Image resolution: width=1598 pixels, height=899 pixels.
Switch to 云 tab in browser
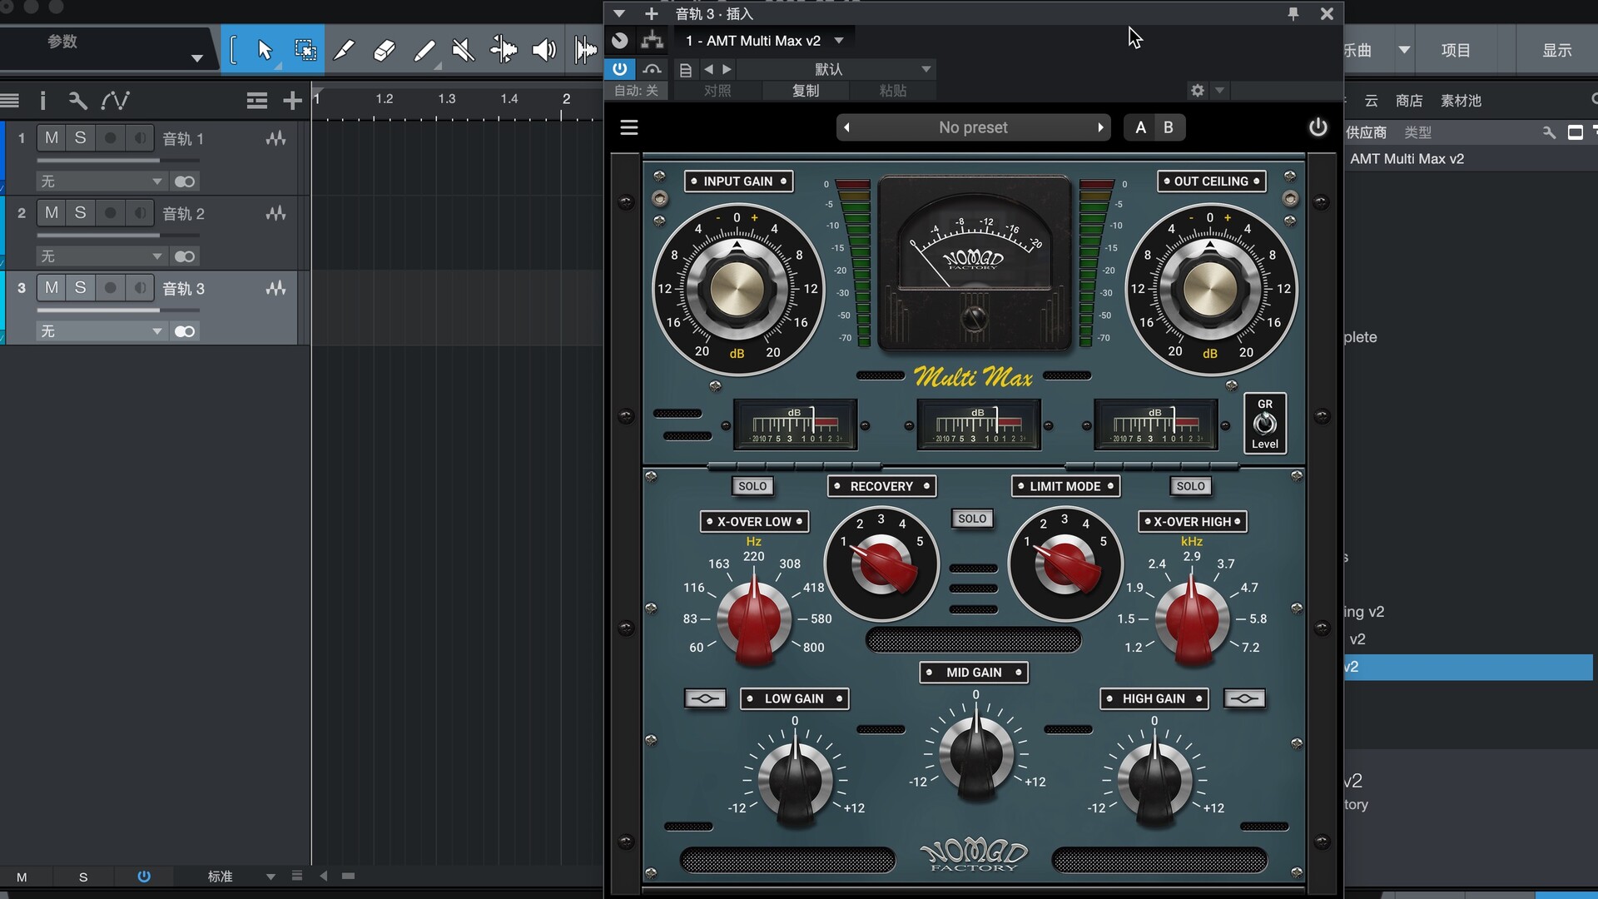coord(1371,101)
